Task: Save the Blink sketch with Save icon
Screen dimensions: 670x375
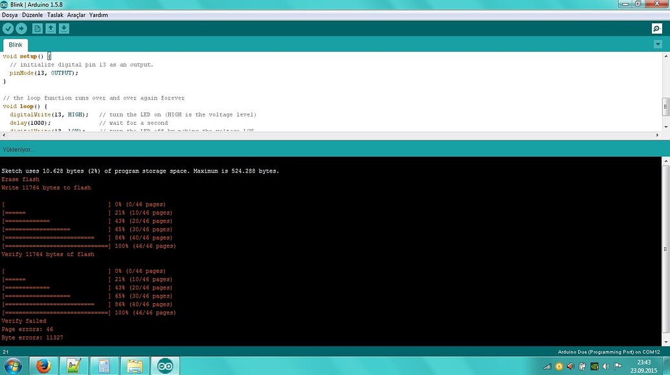Action: click(x=63, y=28)
